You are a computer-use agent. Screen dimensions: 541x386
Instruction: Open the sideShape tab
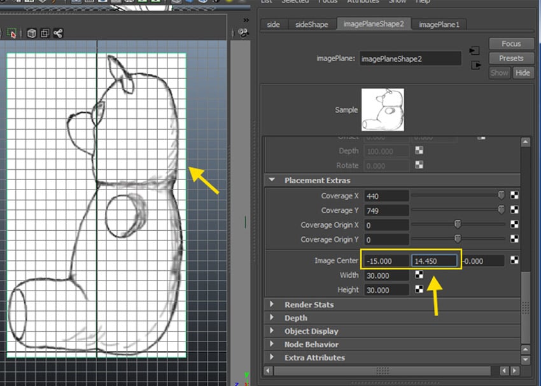click(x=312, y=24)
